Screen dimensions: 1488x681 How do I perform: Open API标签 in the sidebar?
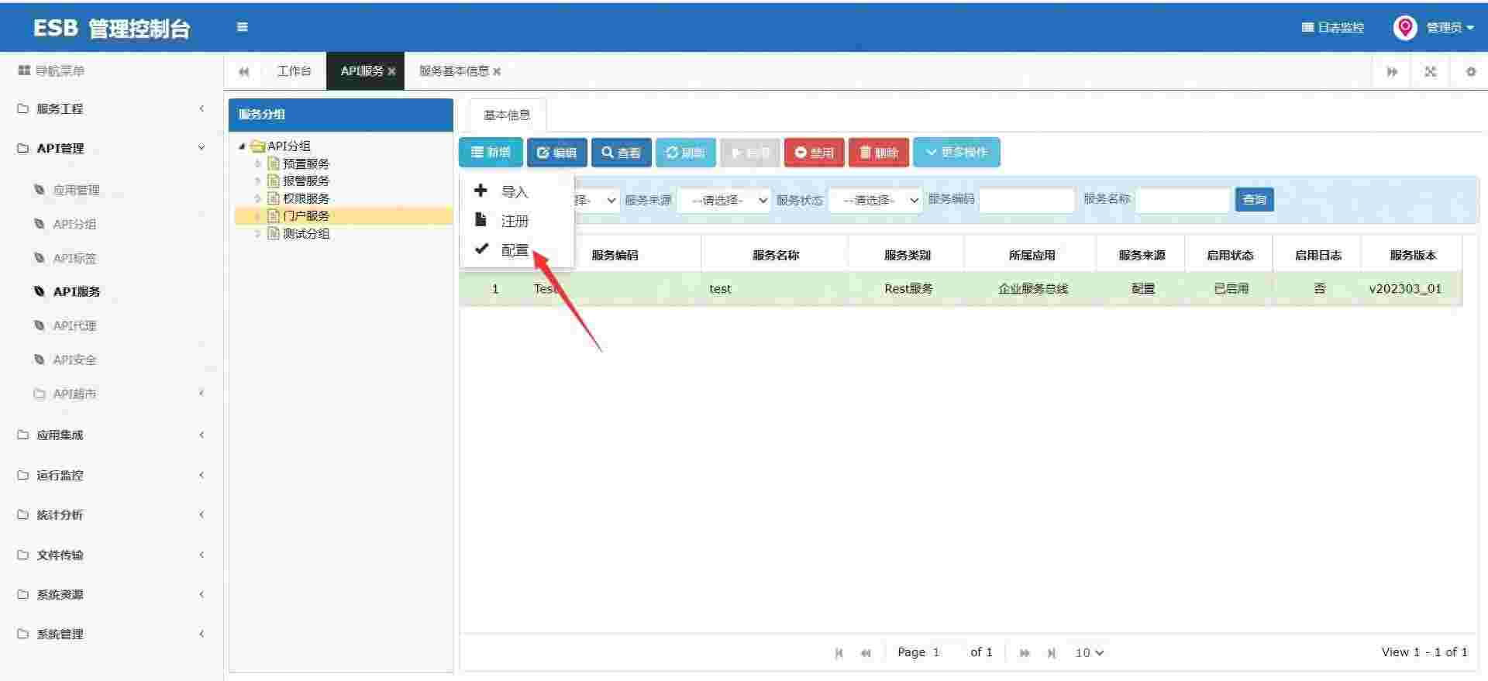pyautogui.click(x=74, y=258)
